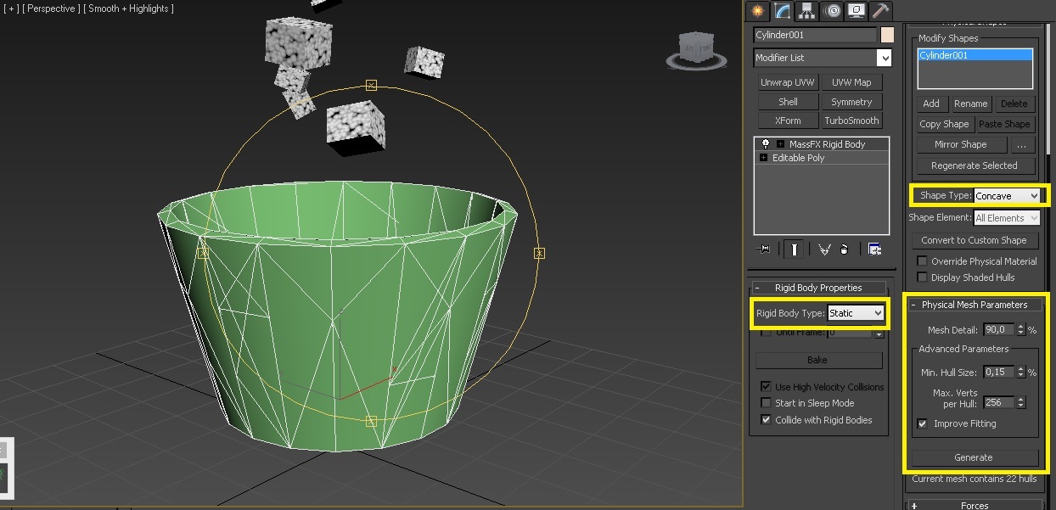
Task: Toggle Show End Result icon
Action: 795,249
